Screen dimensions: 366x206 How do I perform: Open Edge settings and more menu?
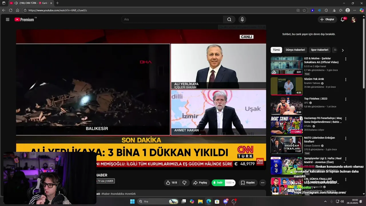tap(355, 10)
